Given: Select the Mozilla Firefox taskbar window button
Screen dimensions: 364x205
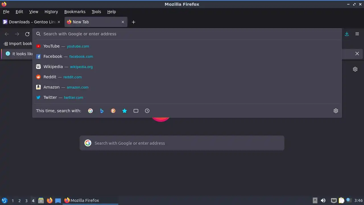Looking at the screenshot, I should [91, 200].
